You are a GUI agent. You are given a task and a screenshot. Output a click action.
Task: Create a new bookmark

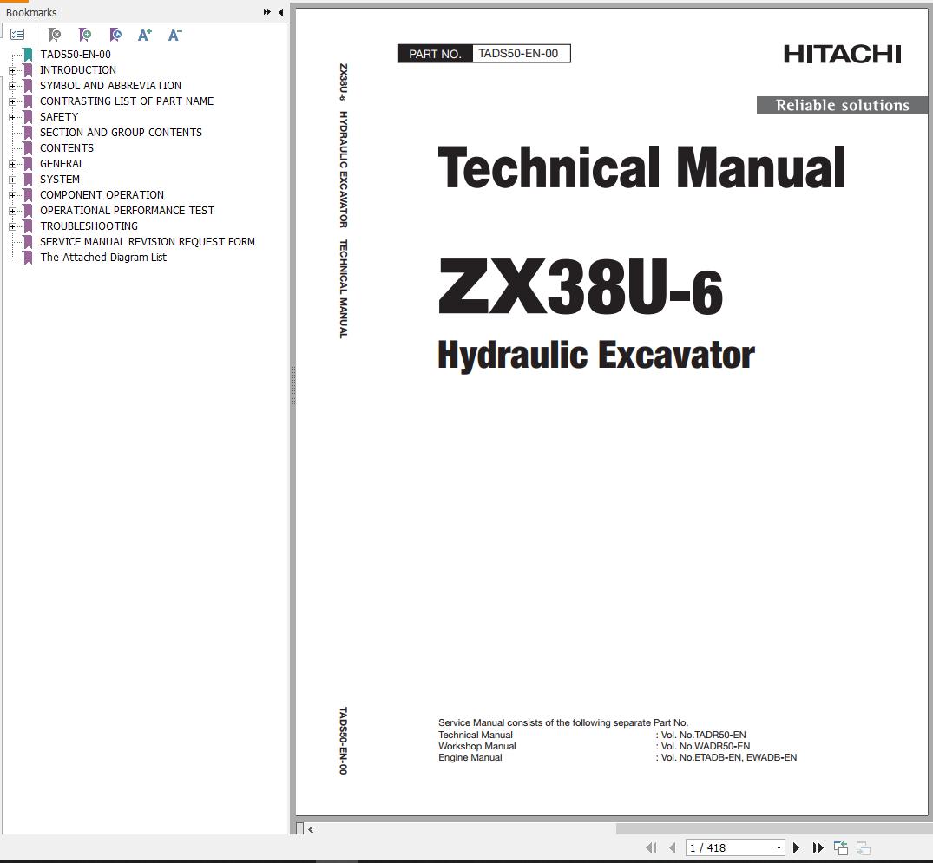click(85, 35)
